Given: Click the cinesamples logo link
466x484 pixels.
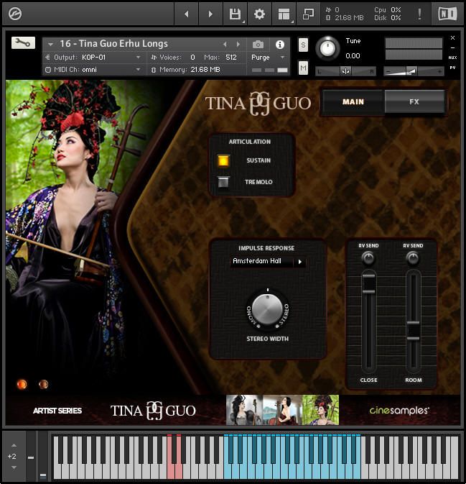Looking at the screenshot, I should (399, 410).
